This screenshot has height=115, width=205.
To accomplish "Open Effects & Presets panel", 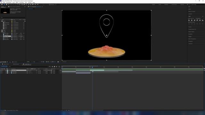I will pos(192,11).
